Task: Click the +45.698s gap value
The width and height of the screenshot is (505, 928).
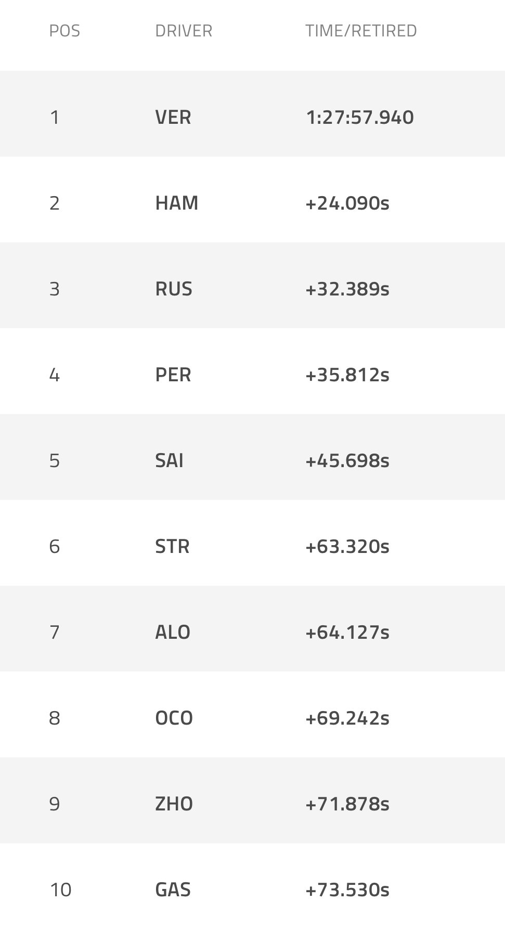Action: pos(347,461)
